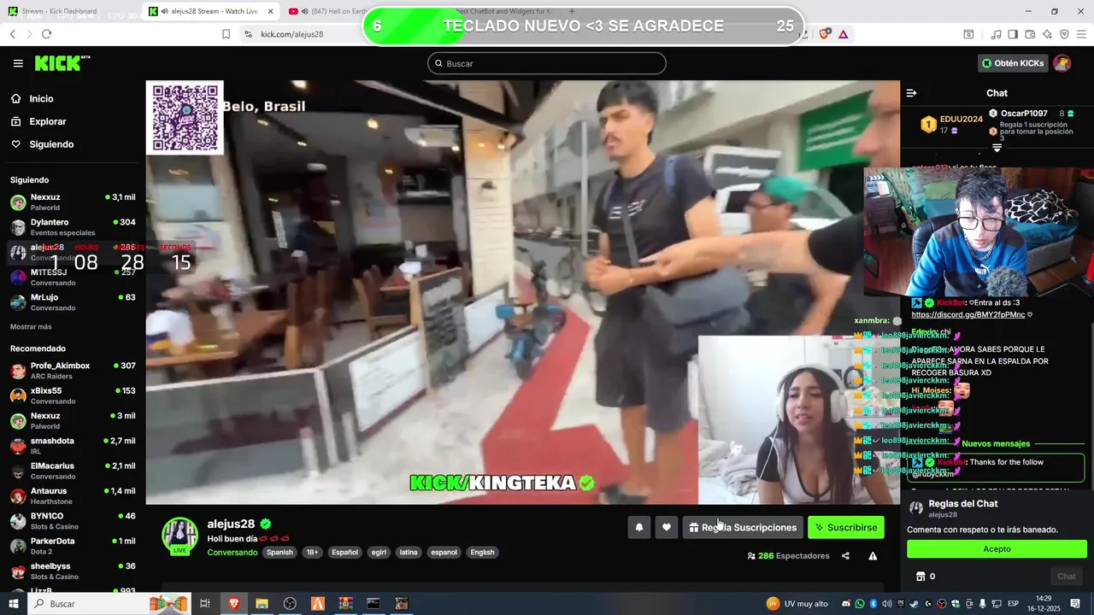Viewport: 1094px width, 615px height.
Task: Click Regala Suscripciones button
Action: (x=743, y=528)
